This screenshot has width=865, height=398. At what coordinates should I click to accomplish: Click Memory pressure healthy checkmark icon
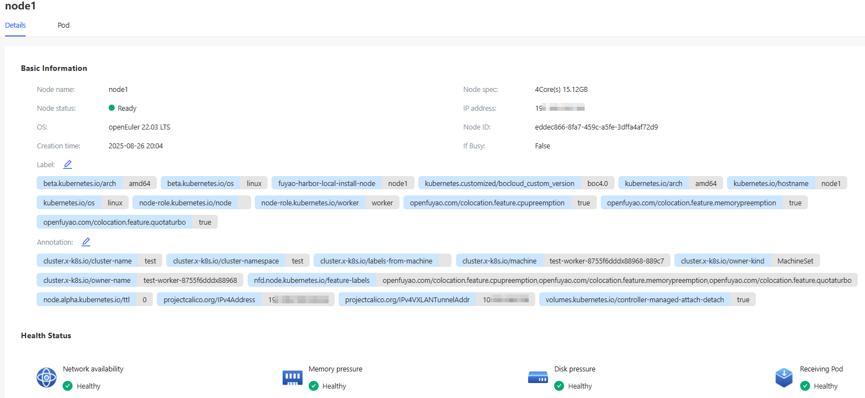[313, 386]
